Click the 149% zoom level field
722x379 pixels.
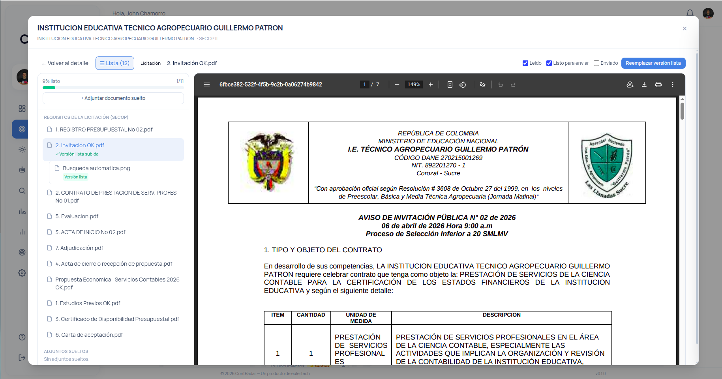(x=414, y=84)
